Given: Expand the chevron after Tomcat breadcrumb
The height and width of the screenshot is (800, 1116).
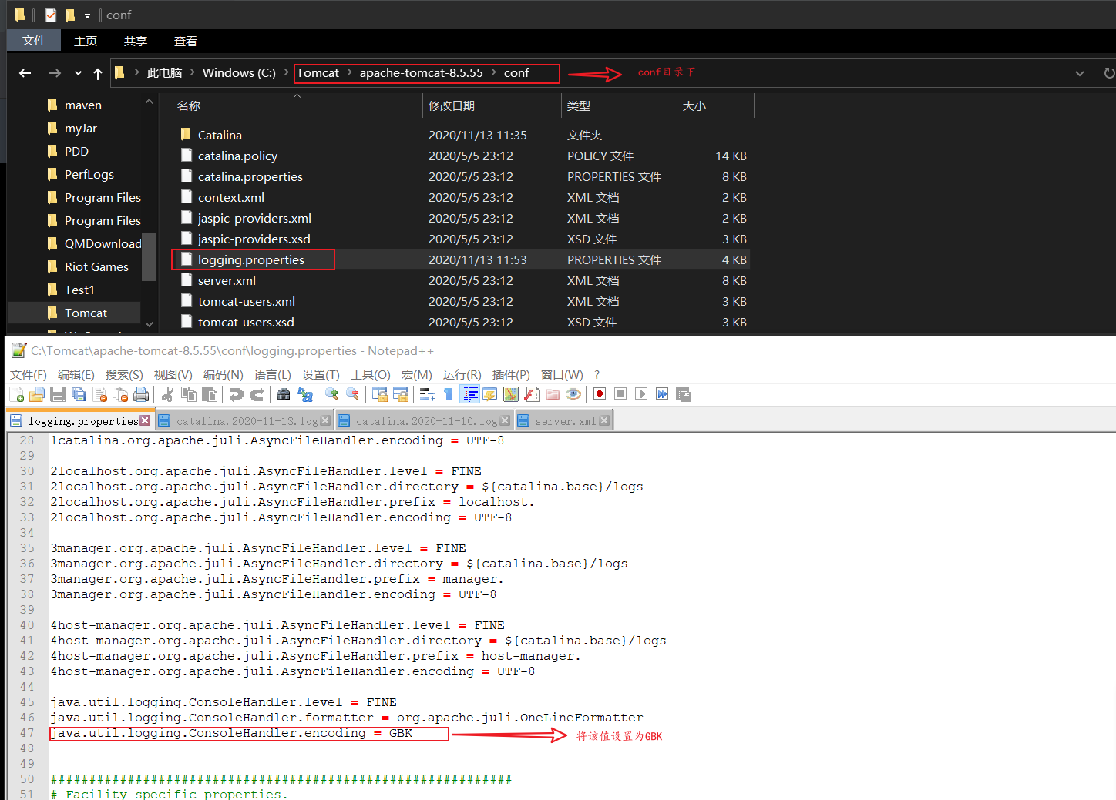Looking at the screenshot, I should coord(349,72).
